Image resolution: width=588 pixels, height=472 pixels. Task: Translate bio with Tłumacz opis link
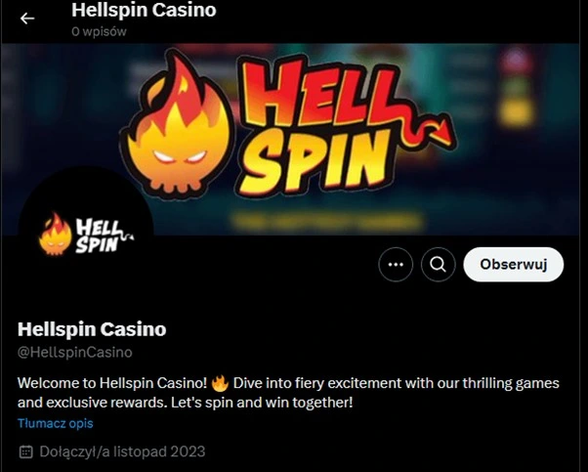click(56, 423)
